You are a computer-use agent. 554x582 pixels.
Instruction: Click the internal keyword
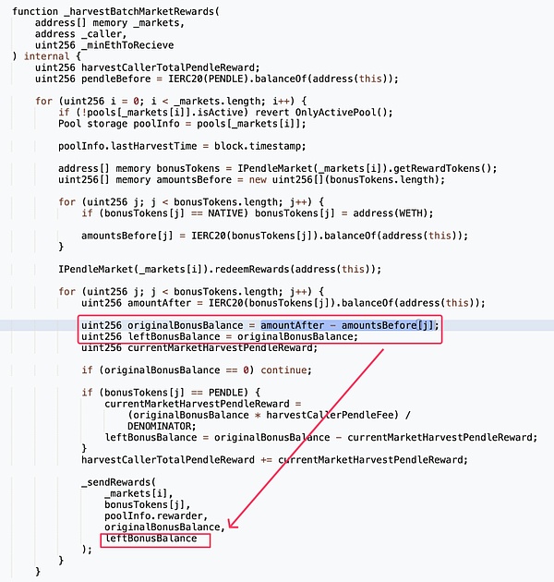(x=46, y=56)
